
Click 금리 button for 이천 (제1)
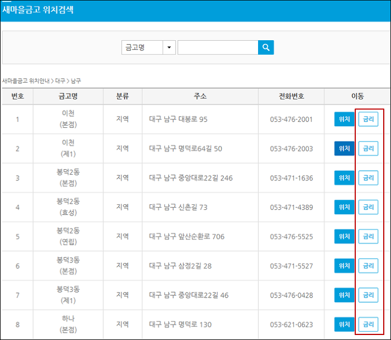(368, 149)
